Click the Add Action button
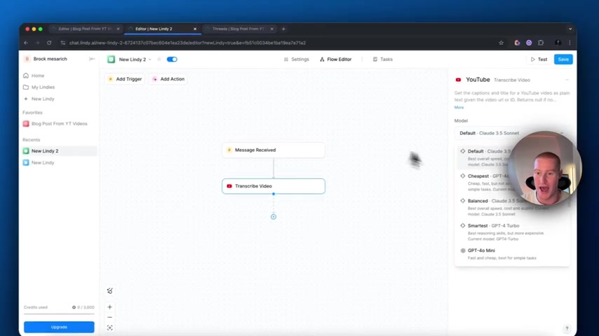599x336 pixels. pyautogui.click(x=168, y=79)
